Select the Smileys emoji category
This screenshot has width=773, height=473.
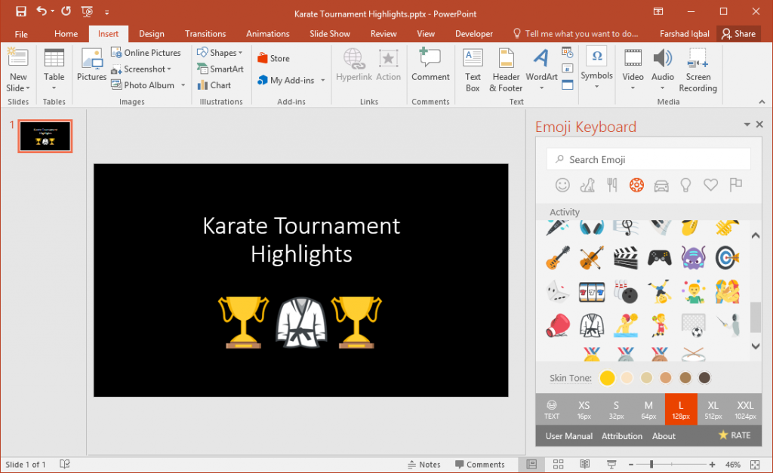[x=563, y=185]
